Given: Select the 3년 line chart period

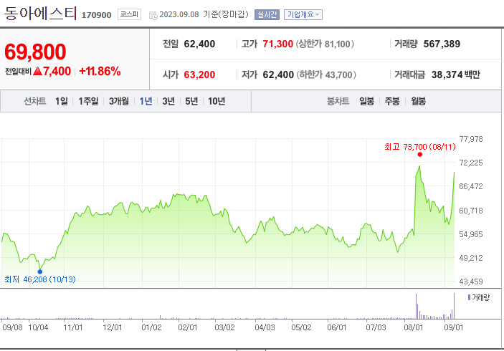Looking at the screenshot, I should pos(168,101).
